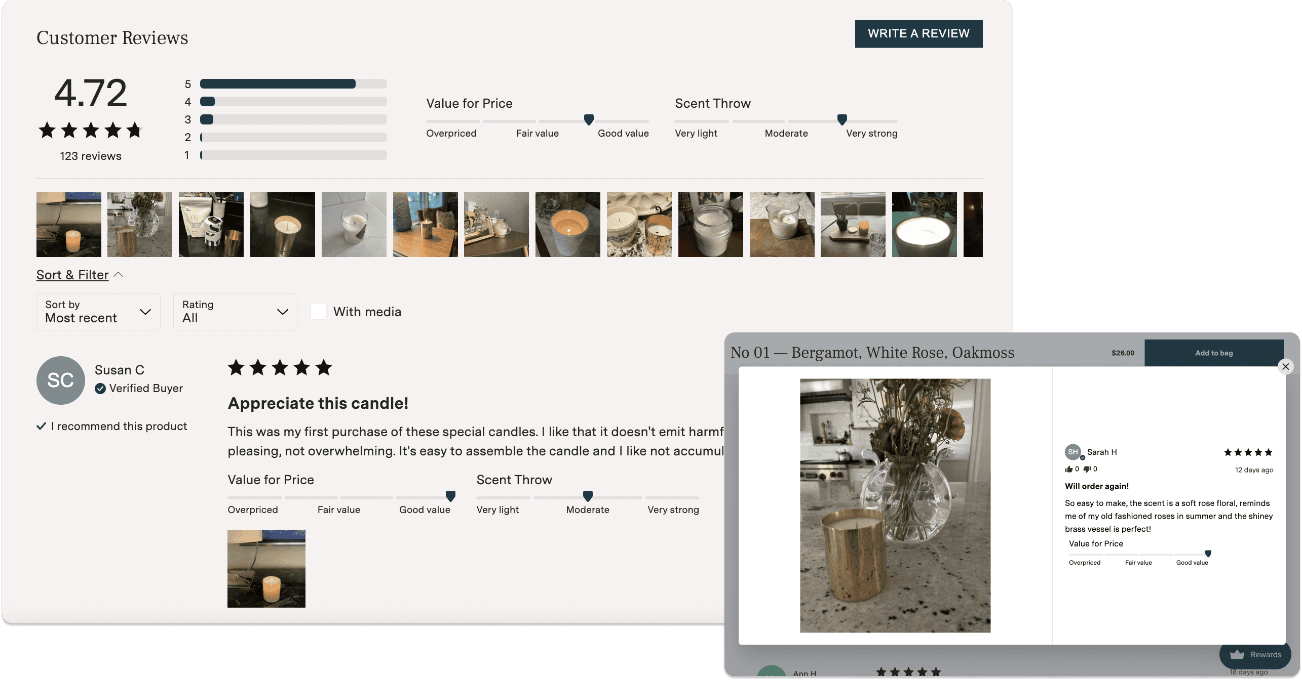
Task: Collapse the Sort & Filter section
Action: (x=80, y=275)
